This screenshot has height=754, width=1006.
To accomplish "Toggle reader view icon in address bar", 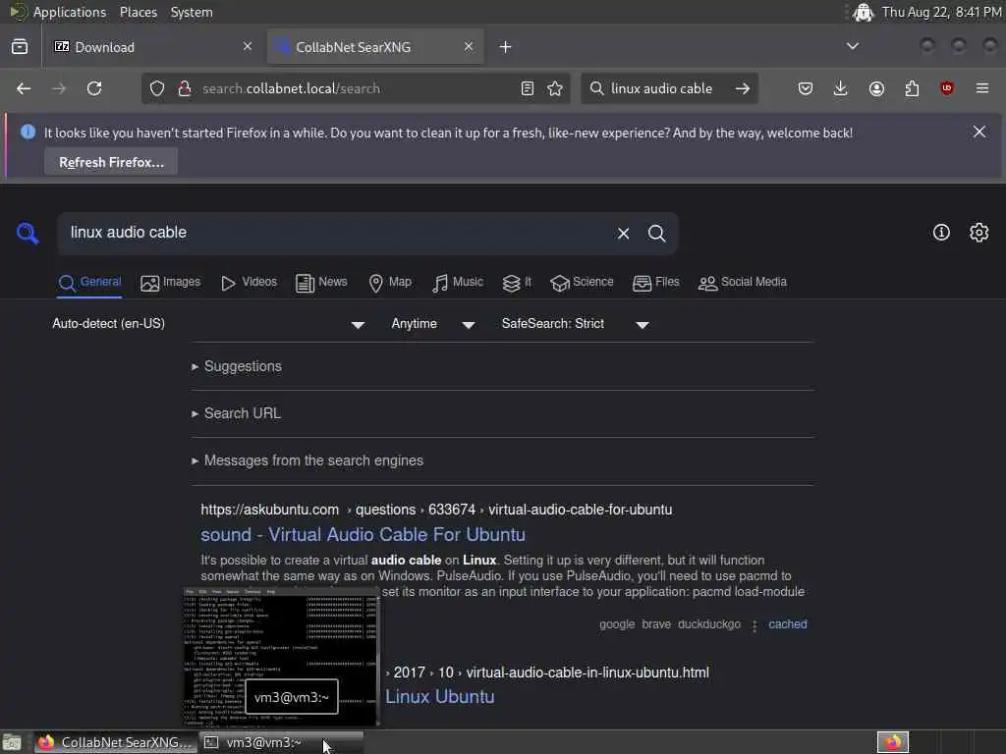I will pyautogui.click(x=528, y=88).
